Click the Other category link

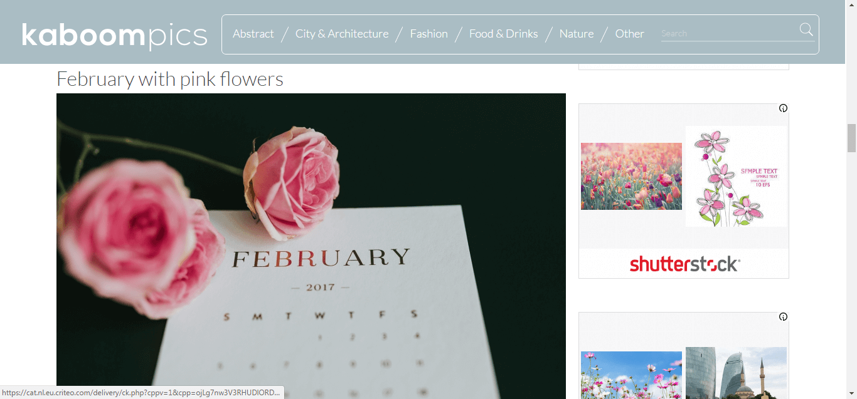coord(630,34)
